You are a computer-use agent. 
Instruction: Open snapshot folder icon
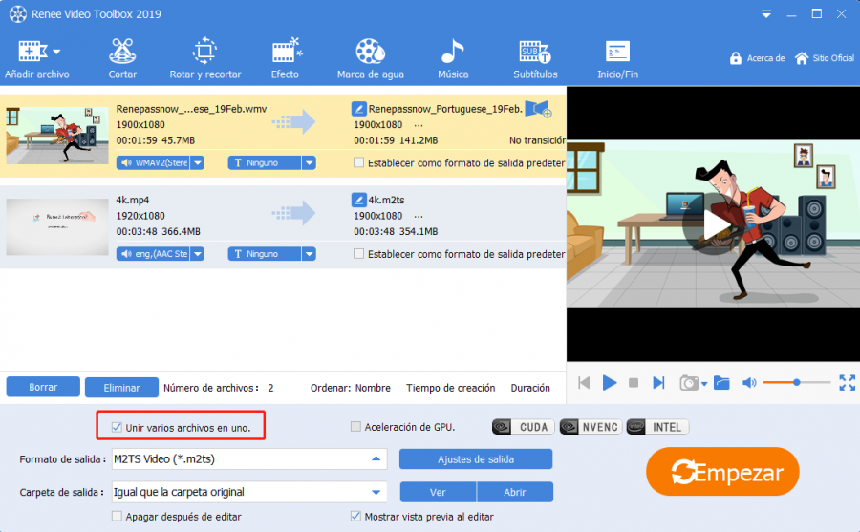click(x=721, y=382)
